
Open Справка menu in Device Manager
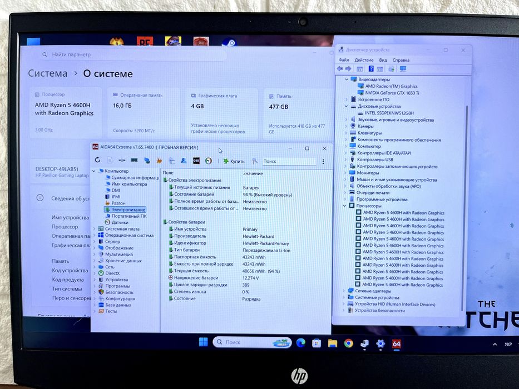(x=401, y=60)
